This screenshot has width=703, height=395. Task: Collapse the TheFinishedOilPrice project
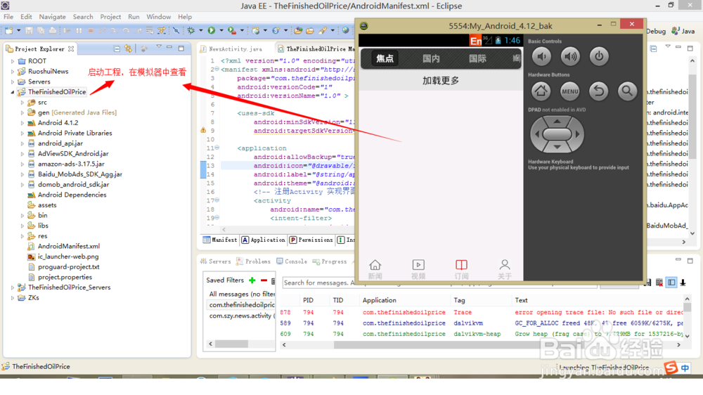click(x=13, y=92)
